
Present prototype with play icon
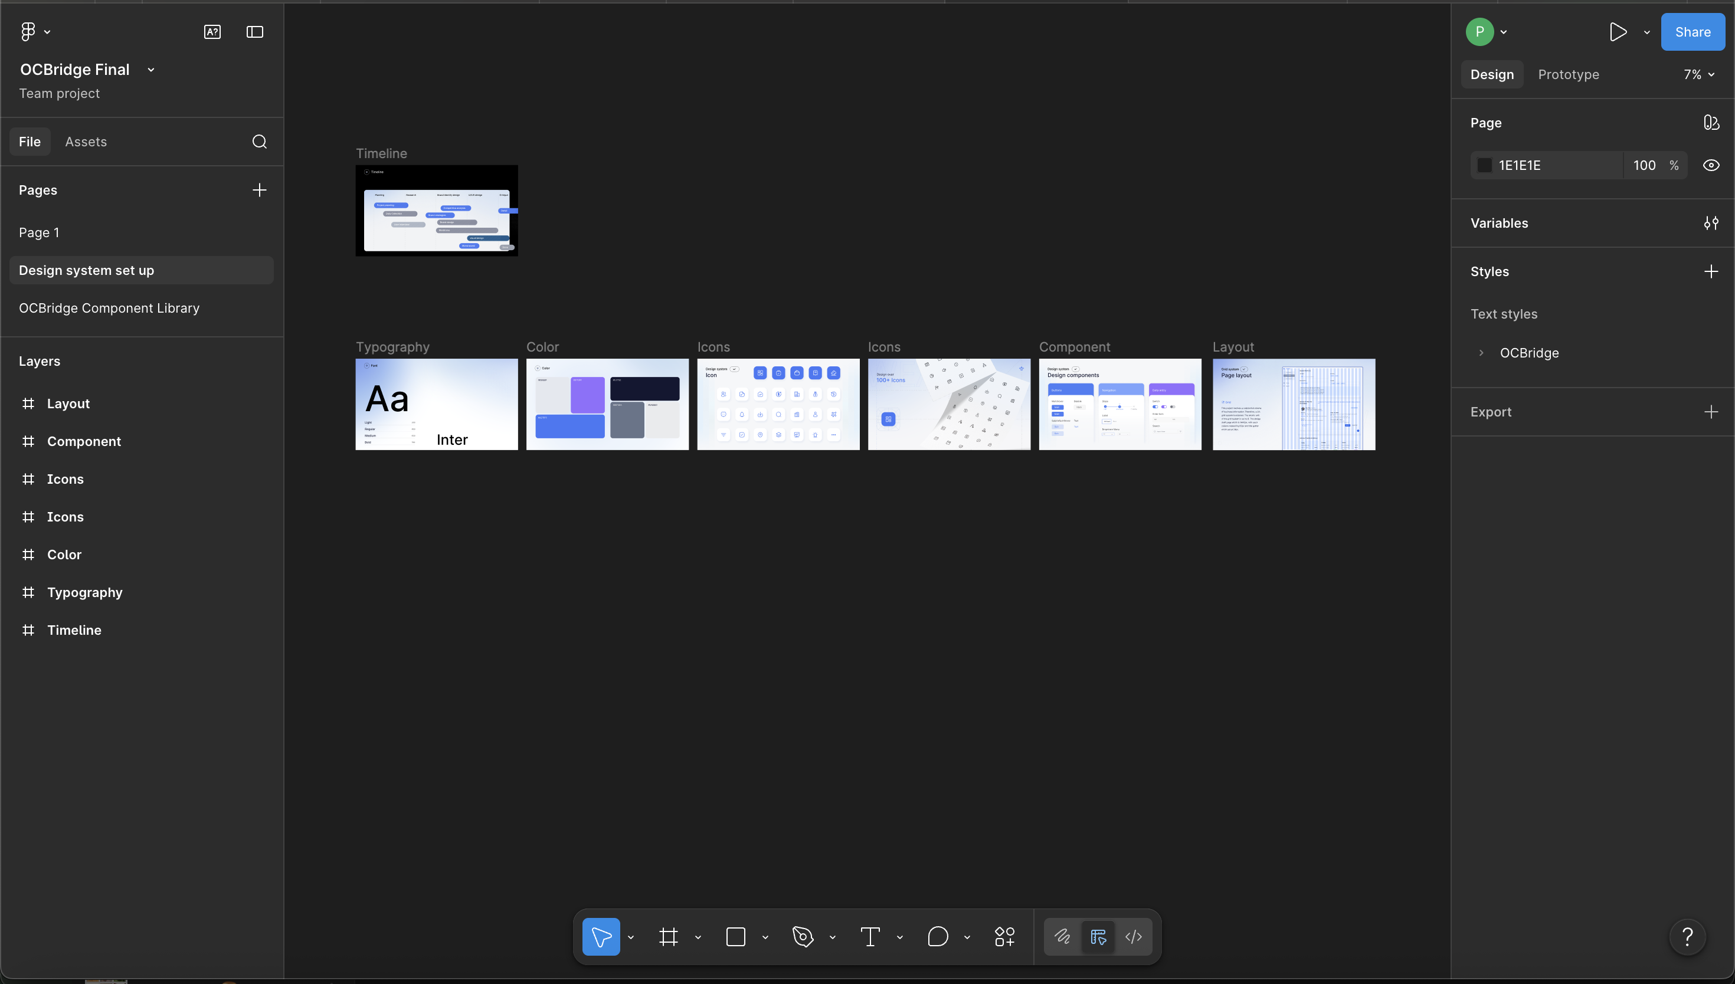point(1618,32)
